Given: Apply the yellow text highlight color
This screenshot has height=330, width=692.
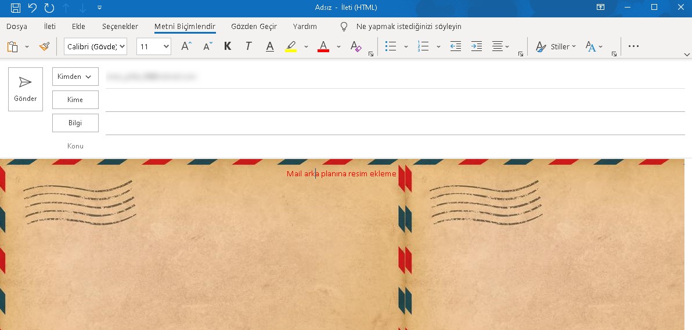Looking at the screenshot, I should [x=291, y=46].
